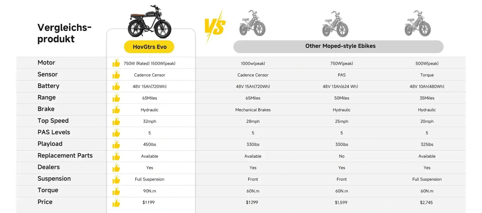
Task: Click the black HovGtrs Evo bike image
Action: point(150,22)
